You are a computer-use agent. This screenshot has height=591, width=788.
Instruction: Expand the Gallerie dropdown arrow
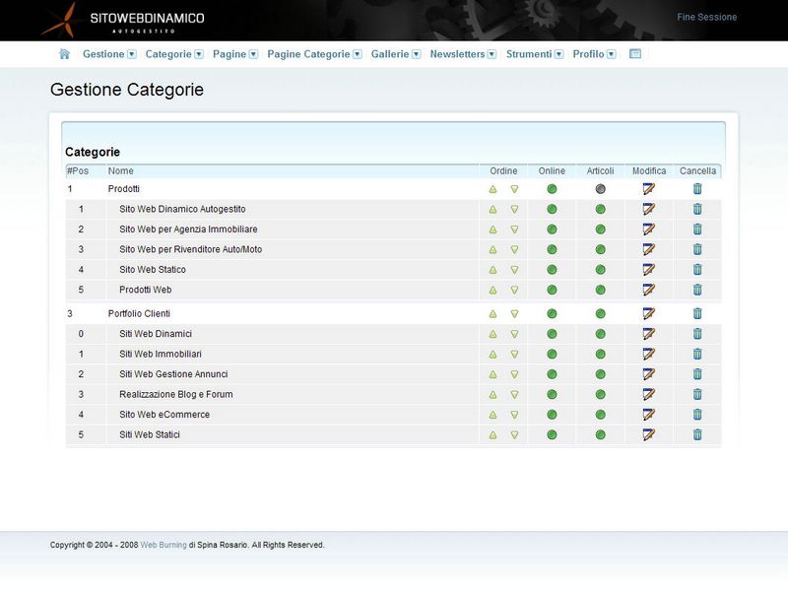pyautogui.click(x=416, y=54)
